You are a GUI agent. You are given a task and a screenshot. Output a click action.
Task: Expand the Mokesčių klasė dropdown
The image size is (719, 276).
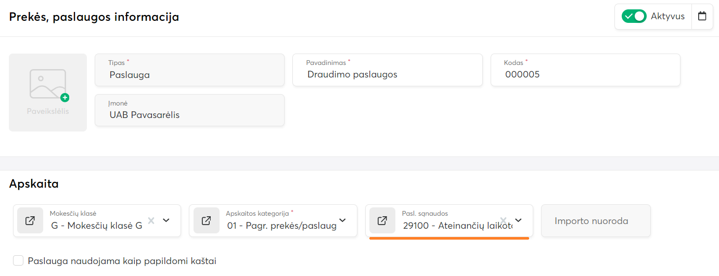click(166, 220)
